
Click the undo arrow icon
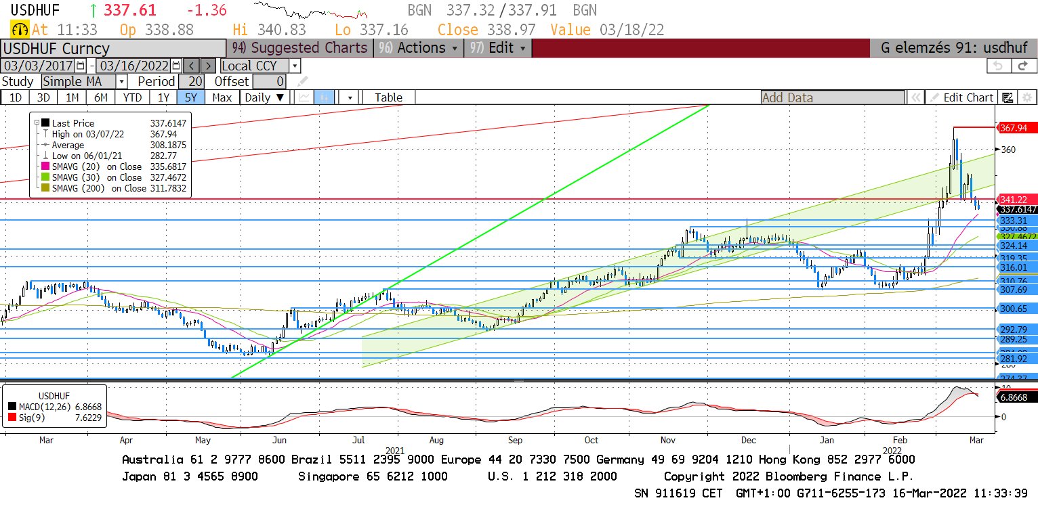[997, 66]
